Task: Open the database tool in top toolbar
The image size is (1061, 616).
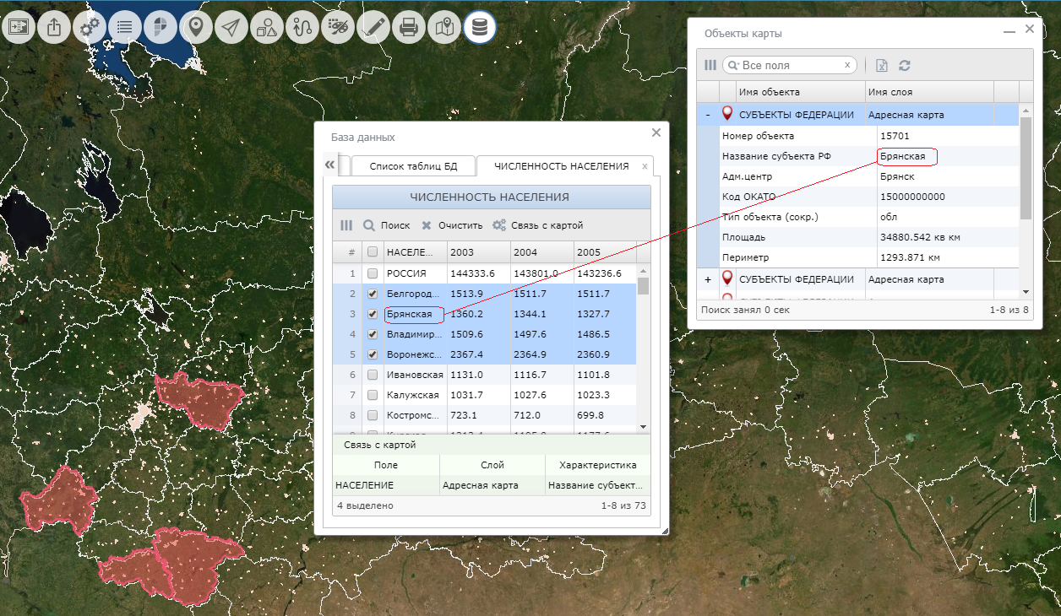Action: click(480, 28)
